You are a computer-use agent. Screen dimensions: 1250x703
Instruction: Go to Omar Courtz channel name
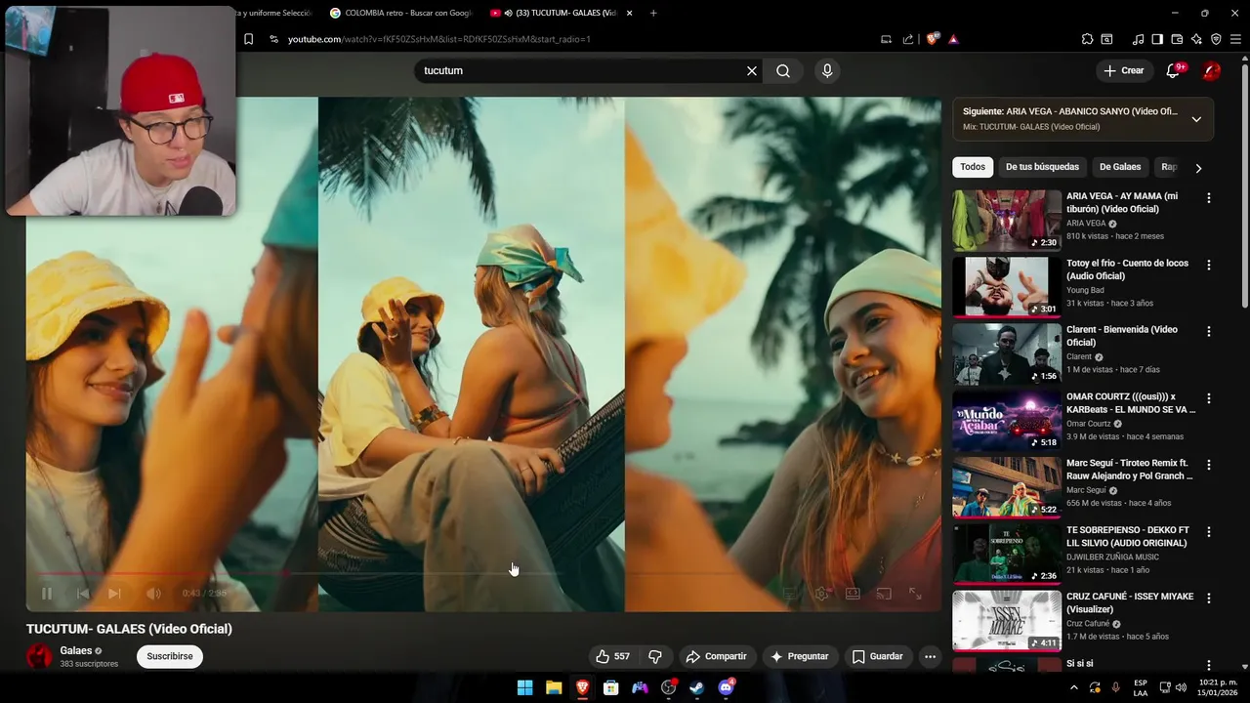tap(1088, 424)
